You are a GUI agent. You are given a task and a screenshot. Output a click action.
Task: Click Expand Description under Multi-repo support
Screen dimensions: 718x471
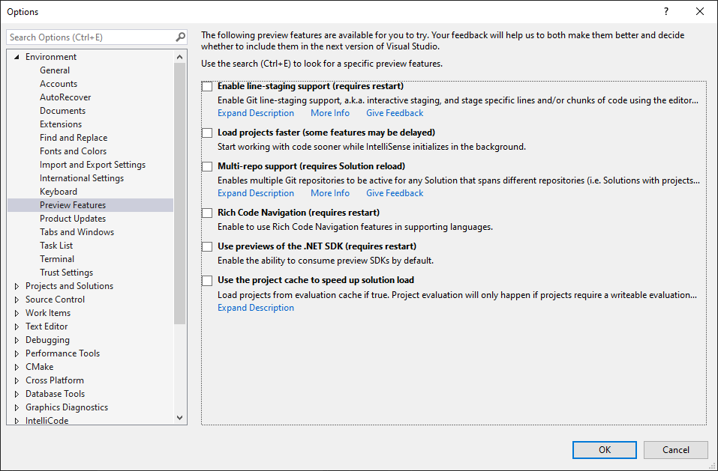tap(256, 193)
